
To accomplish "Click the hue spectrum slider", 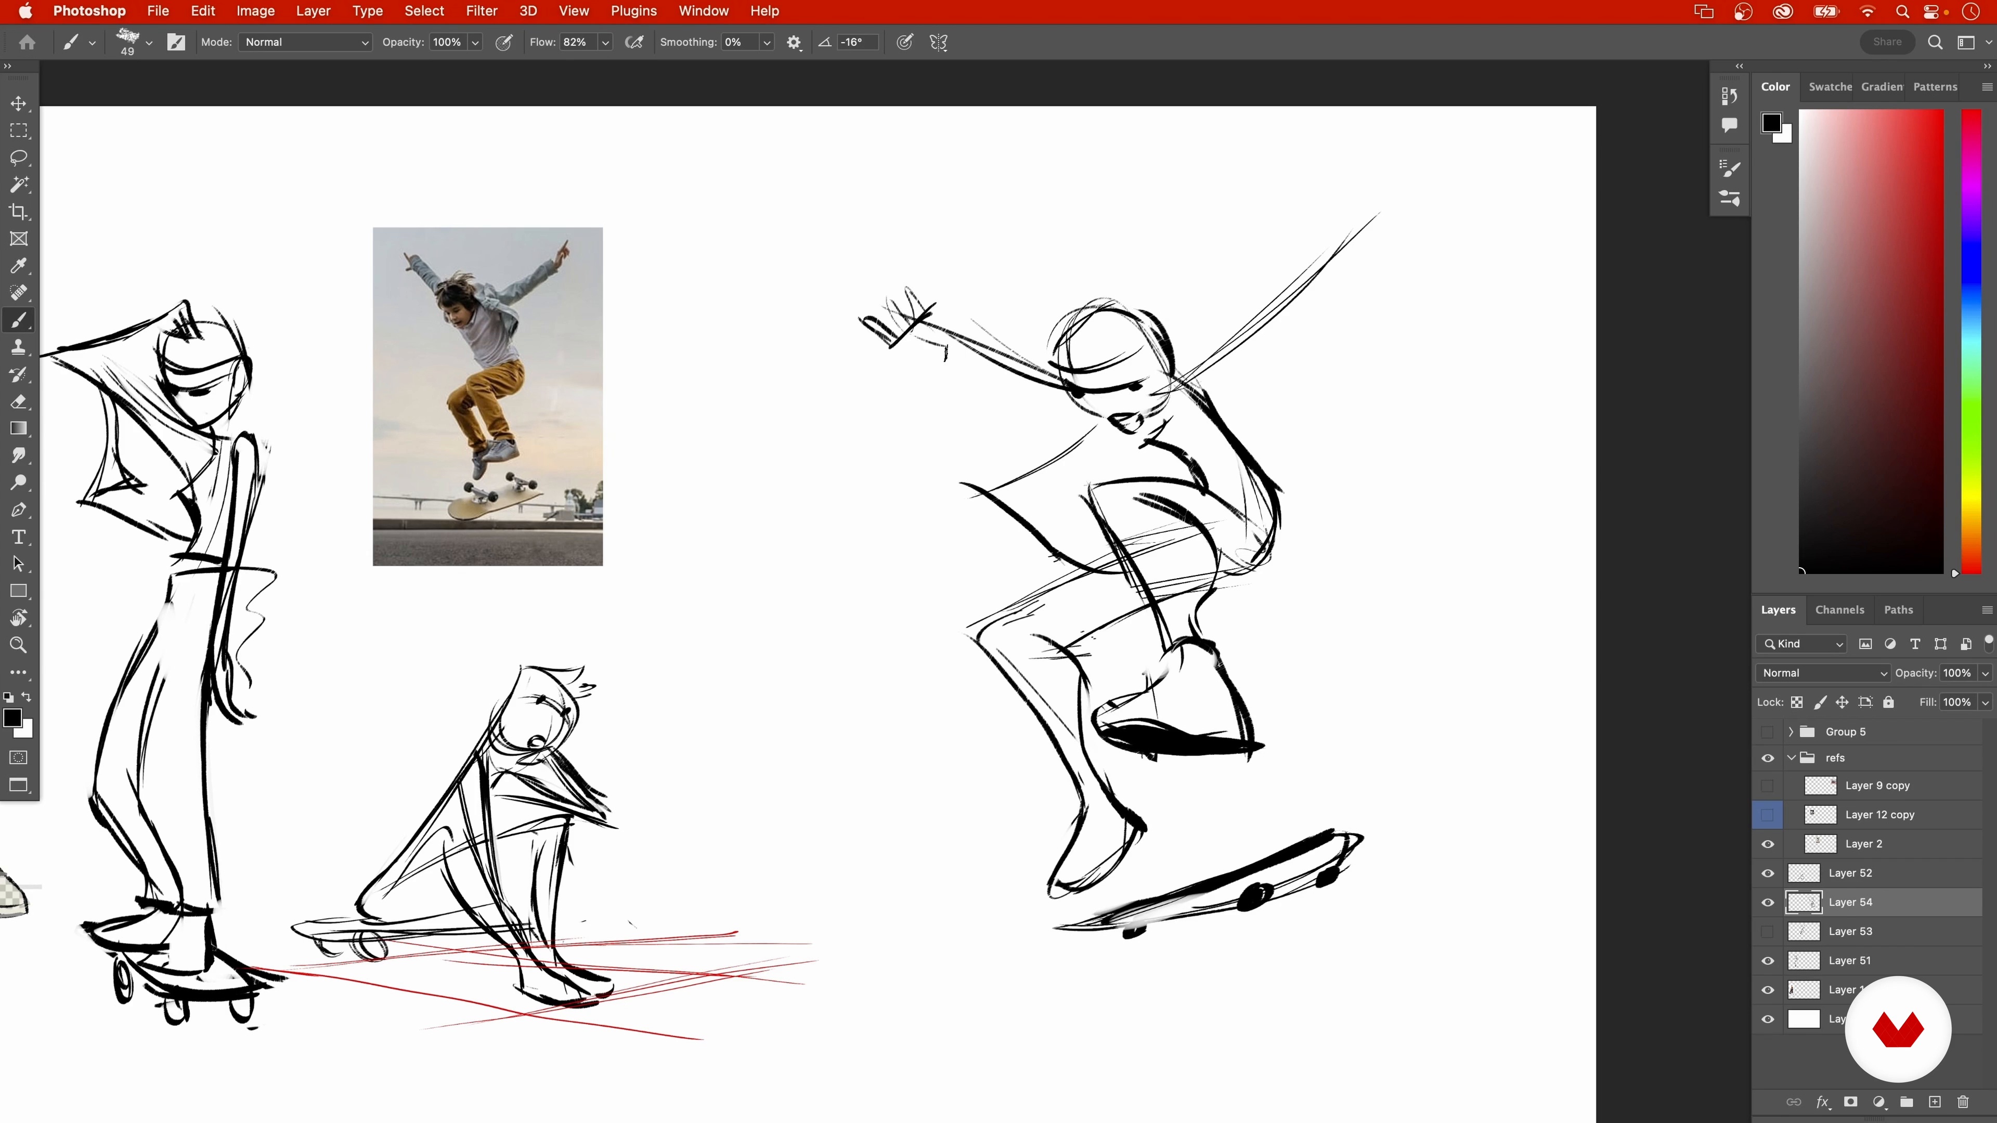I will point(1970,341).
